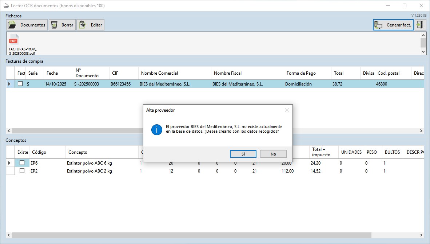
Task: Click the application icon in title bar
Action: (6, 5)
